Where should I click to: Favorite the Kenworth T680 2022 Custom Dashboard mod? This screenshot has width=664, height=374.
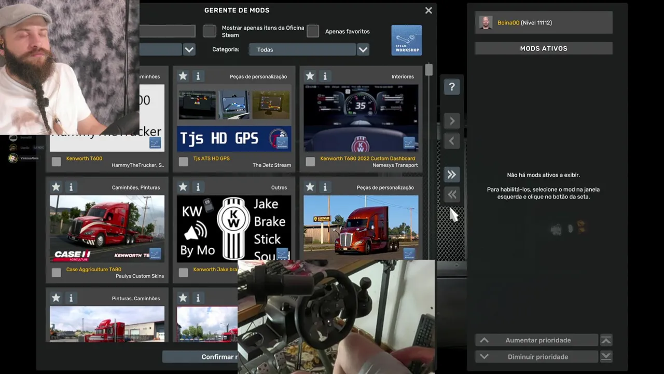[310, 76]
